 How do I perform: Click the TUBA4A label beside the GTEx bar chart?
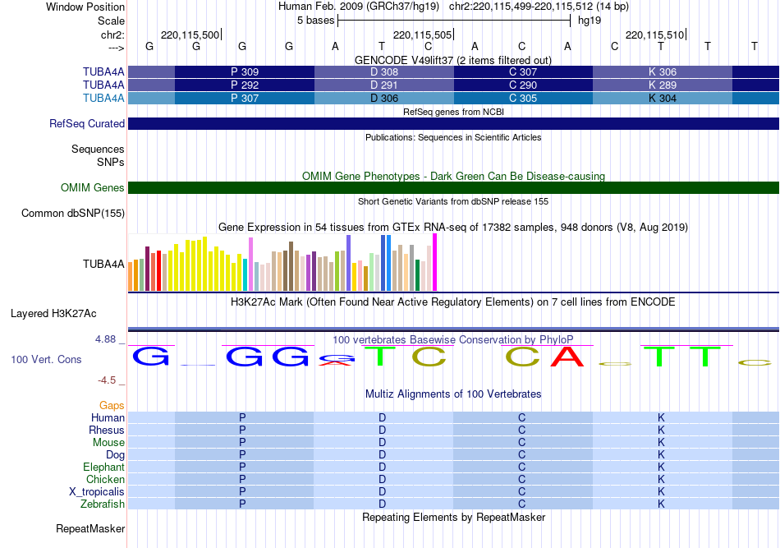(x=103, y=264)
